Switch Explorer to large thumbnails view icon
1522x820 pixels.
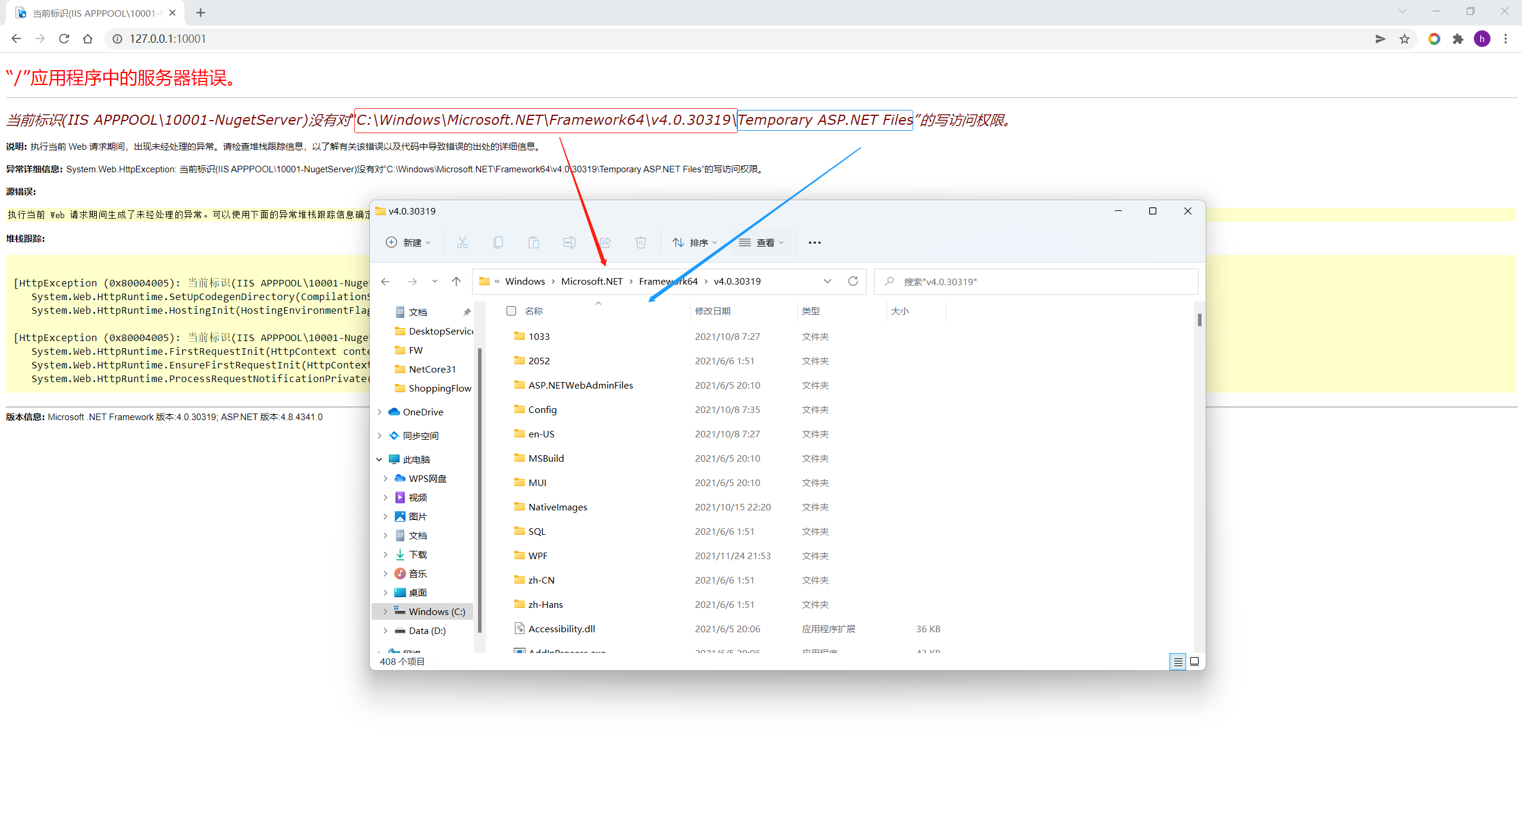coord(1194,661)
